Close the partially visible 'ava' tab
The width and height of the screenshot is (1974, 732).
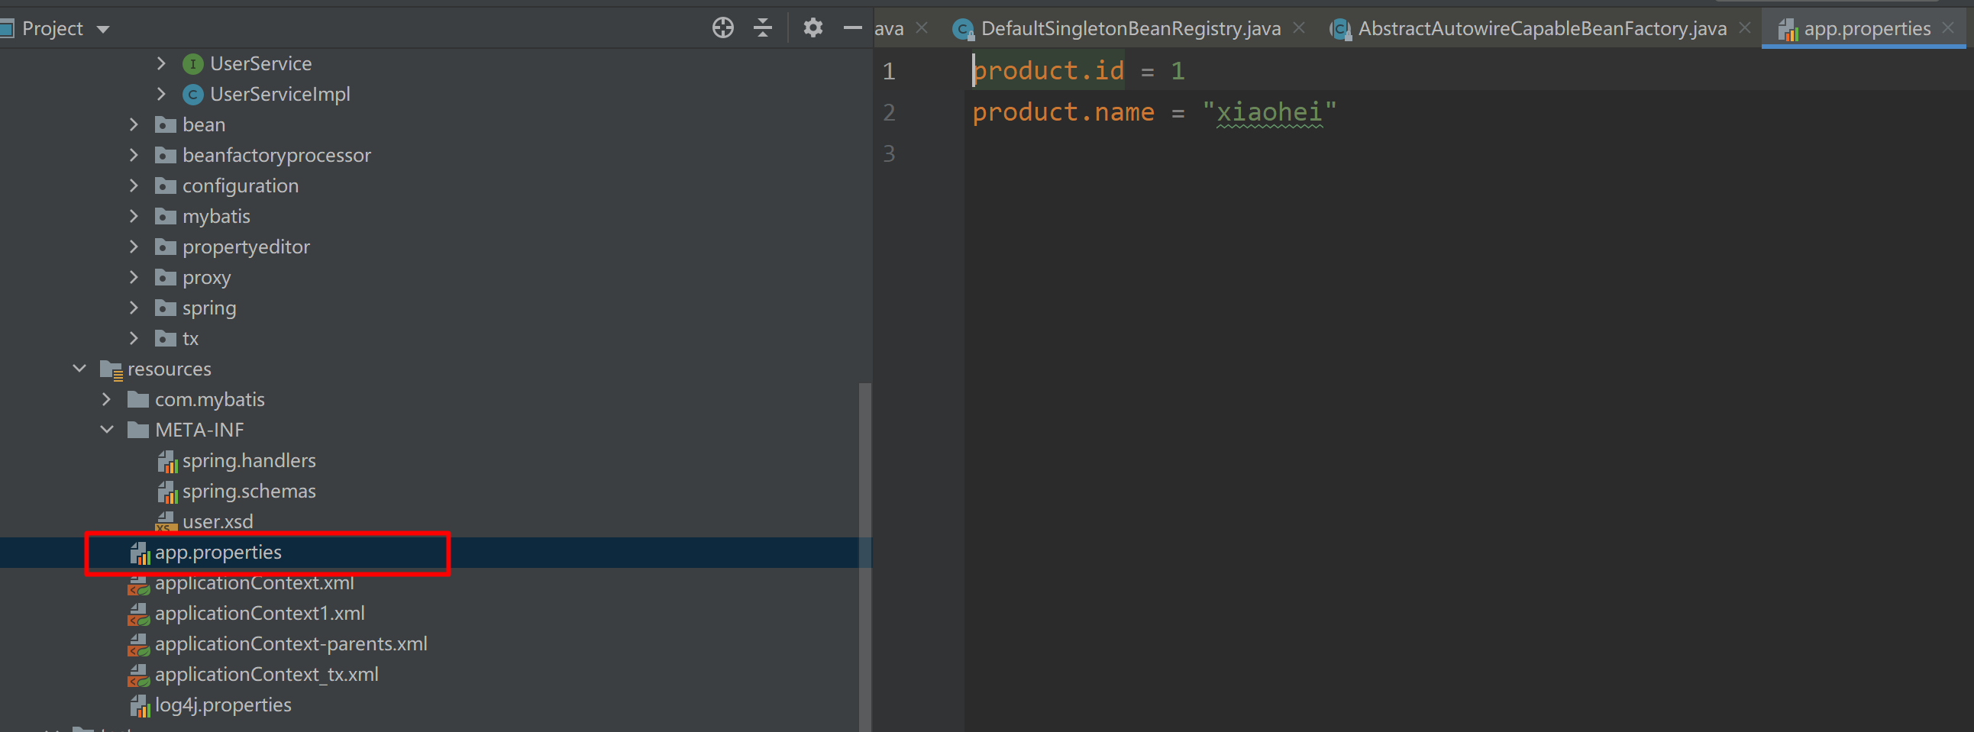pyautogui.click(x=922, y=28)
